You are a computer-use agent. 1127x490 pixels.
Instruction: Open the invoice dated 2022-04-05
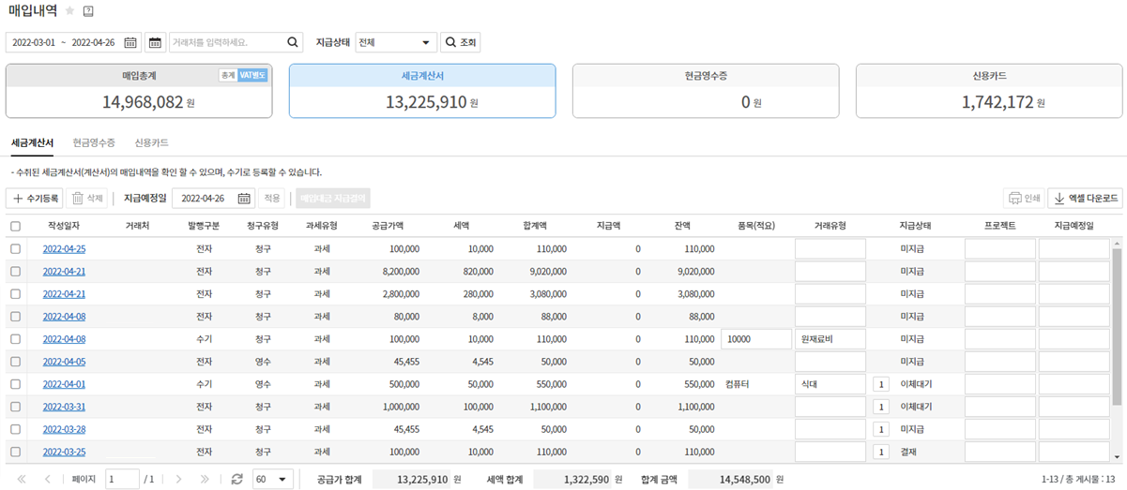point(64,362)
